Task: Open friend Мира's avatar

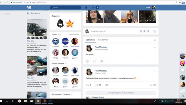Action: tap(56, 52)
